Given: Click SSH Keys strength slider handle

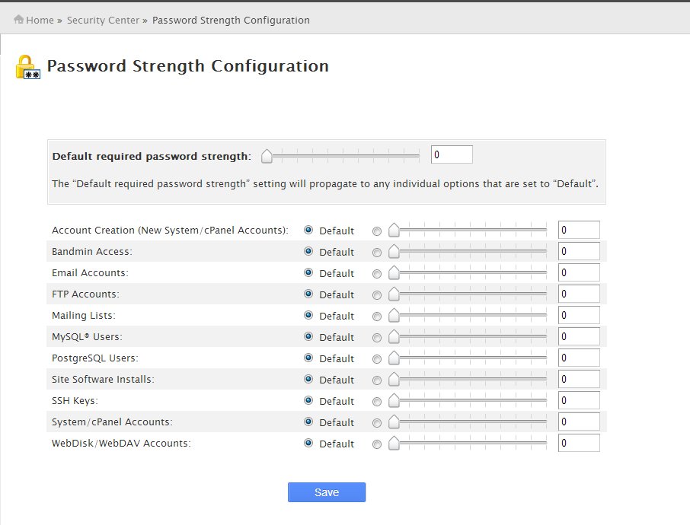Looking at the screenshot, I should coord(394,400).
